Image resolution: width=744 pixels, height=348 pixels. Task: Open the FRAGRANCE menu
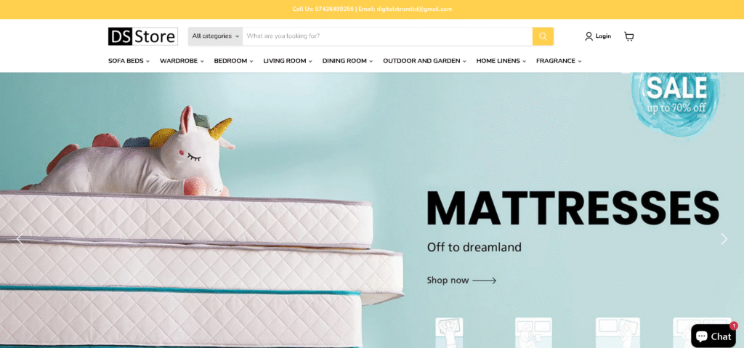[559, 61]
